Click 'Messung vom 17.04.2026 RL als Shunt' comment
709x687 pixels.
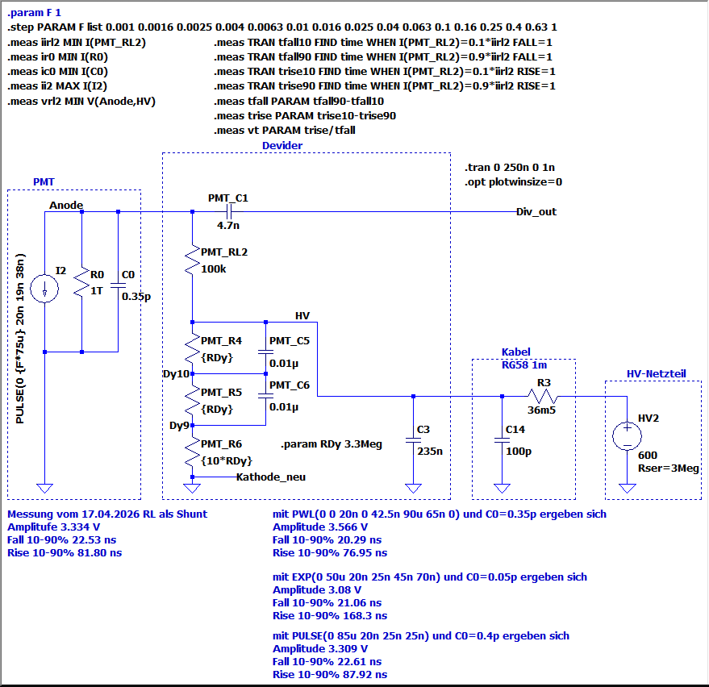[107, 514]
